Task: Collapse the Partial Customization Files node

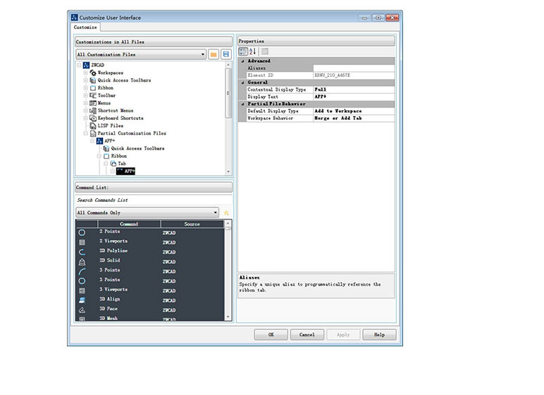Action: pos(85,133)
